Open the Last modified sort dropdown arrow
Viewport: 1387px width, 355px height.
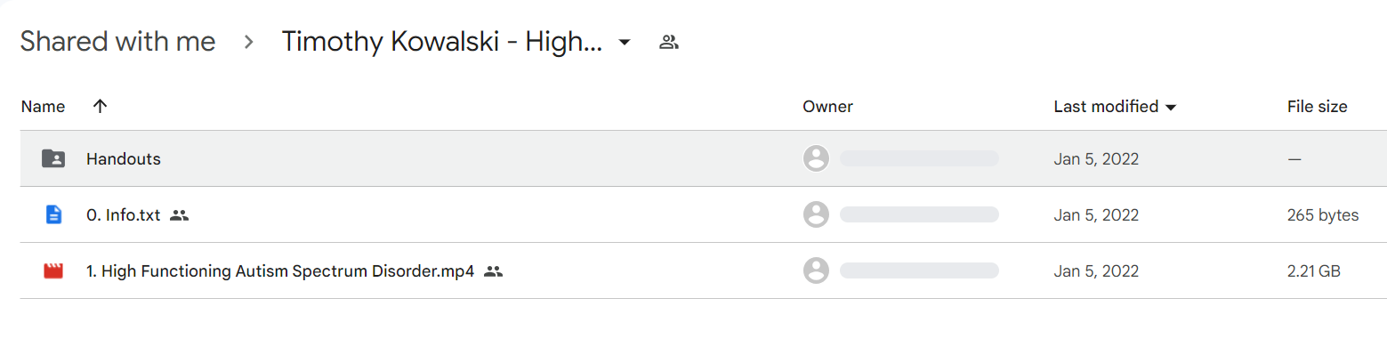[x=1171, y=108]
